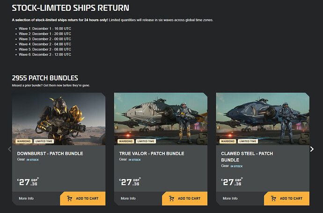Open More Info for Clawed Steel bundle

click(x=230, y=198)
